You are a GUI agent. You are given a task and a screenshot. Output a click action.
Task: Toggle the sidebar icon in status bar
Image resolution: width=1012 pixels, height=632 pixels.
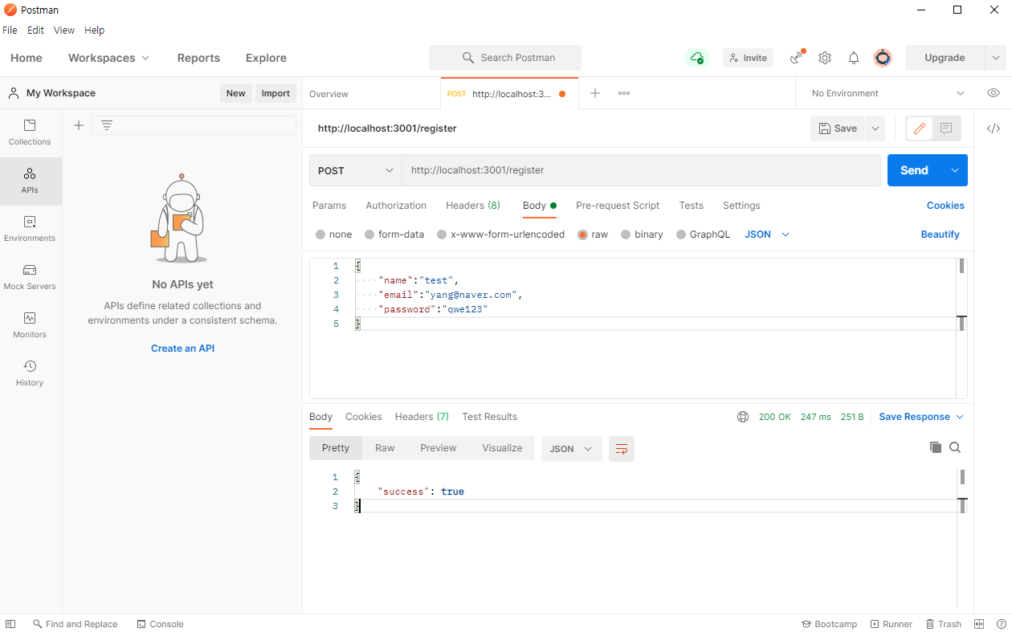(10, 624)
